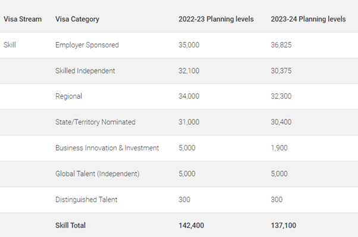This screenshot has height=237, width=358.
Task: Select the Distinguished Talent row label
Action: 86,200
